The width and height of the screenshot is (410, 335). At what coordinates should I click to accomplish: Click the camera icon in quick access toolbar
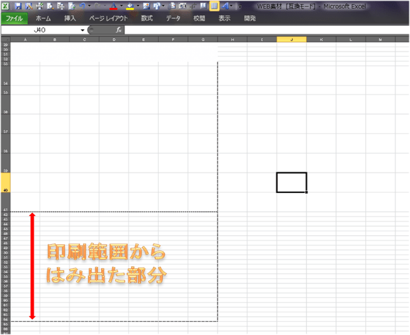click(x=183, y=6)
